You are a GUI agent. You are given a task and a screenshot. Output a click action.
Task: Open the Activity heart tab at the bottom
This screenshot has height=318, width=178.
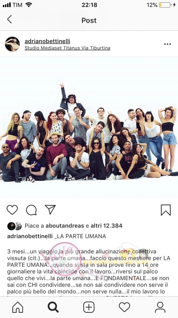(x=124, y=307)
